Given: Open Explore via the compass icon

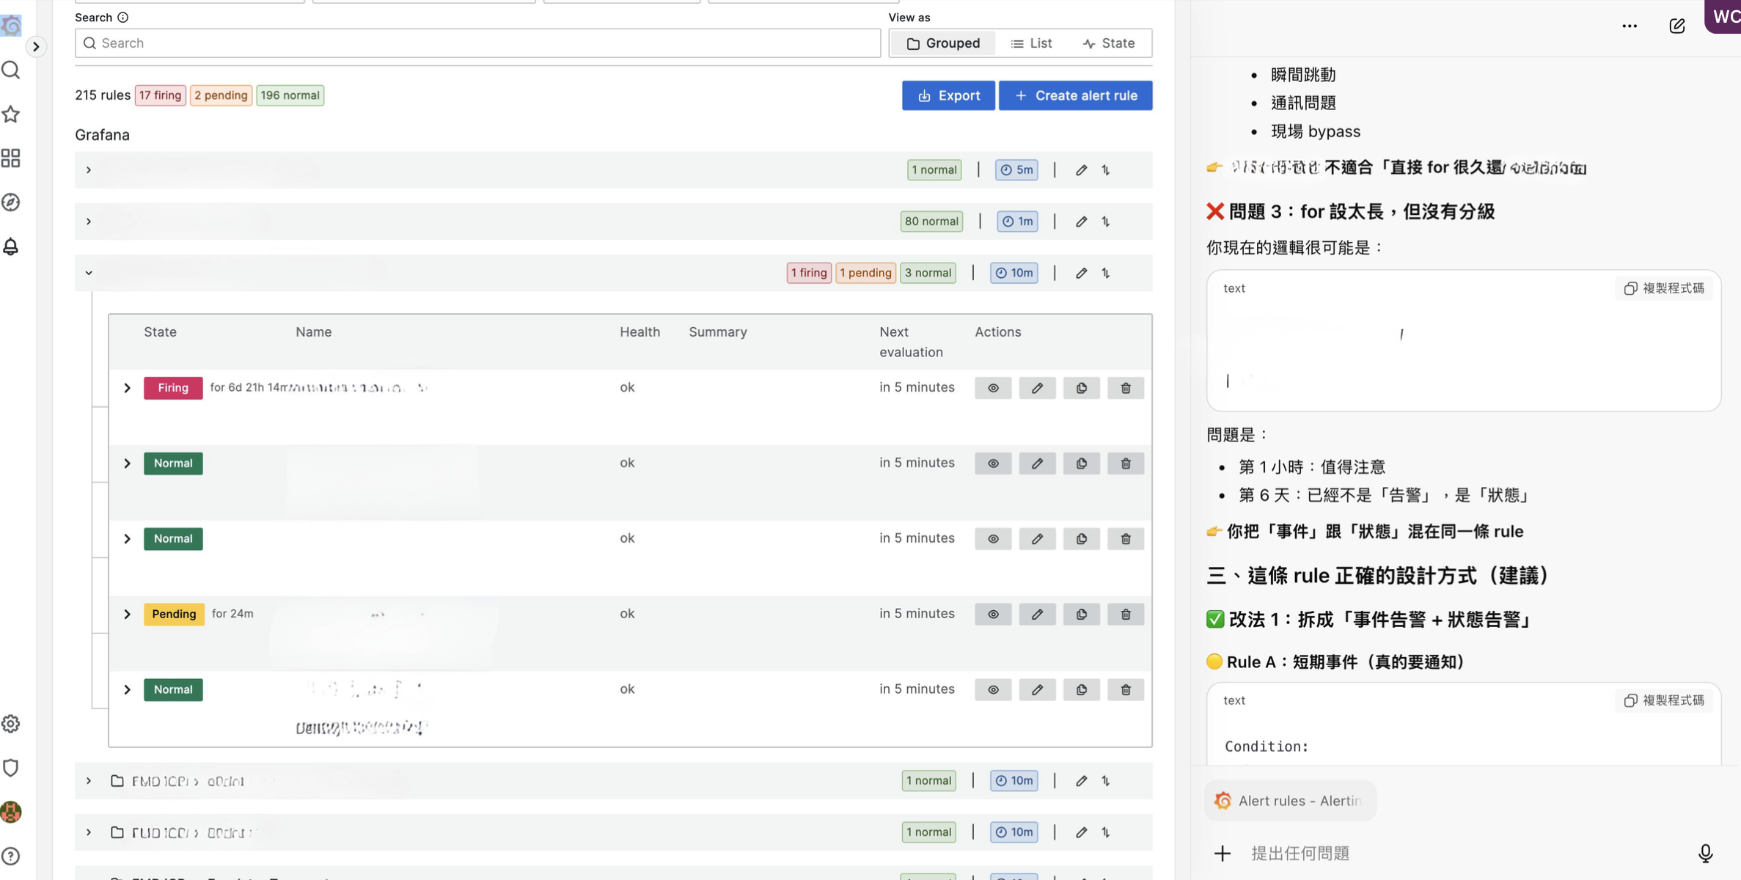Looking at the screenshot, I should click(11, 202).
